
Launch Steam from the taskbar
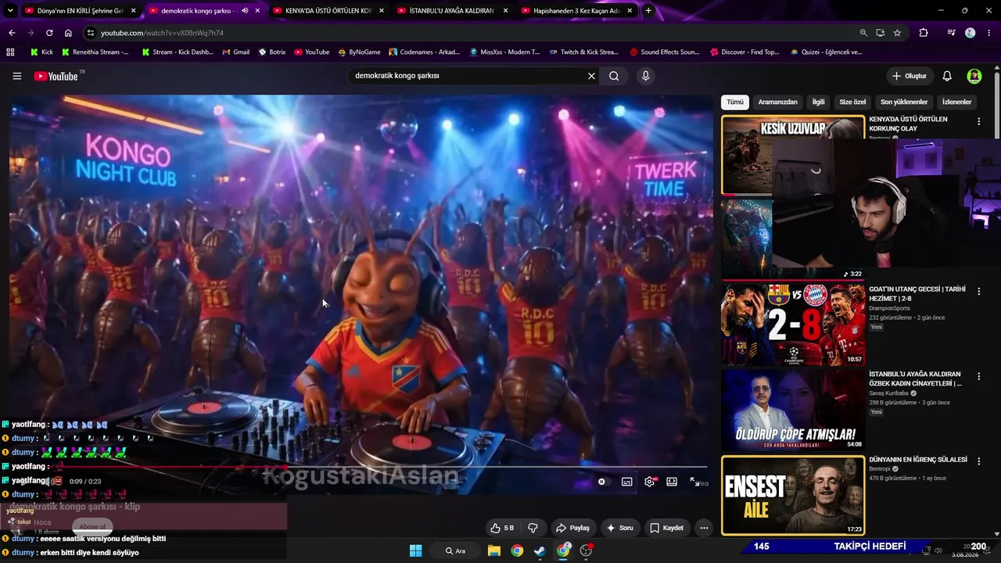click(540, 550)
